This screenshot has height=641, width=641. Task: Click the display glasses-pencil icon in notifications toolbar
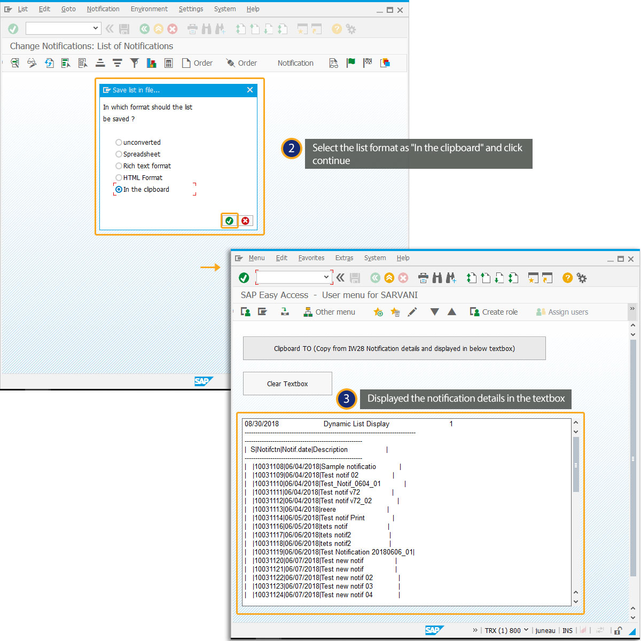[32, 63]
